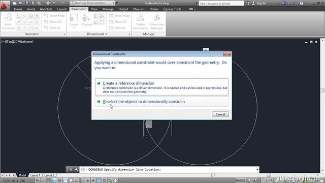Choose the Diameter dimensional constraint icon
Viewport: 325px width, 183px height.
(102, 16)
